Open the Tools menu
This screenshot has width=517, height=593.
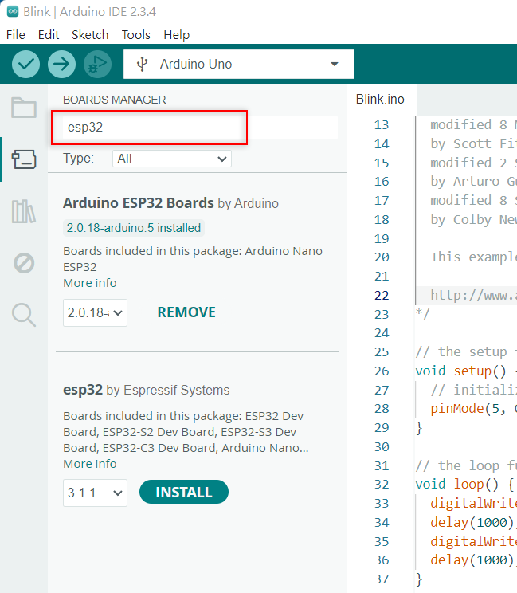click(x=136, y=35)
